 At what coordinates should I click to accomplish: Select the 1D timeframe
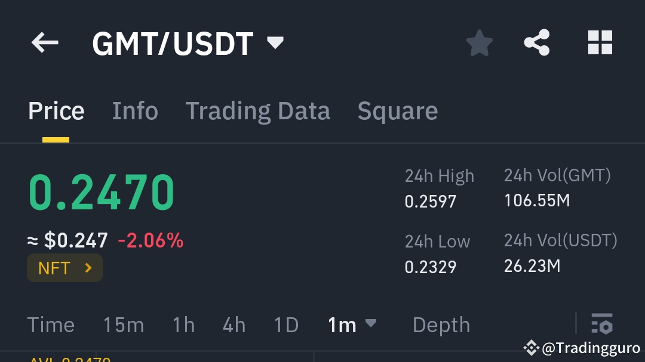pos(285,325)
